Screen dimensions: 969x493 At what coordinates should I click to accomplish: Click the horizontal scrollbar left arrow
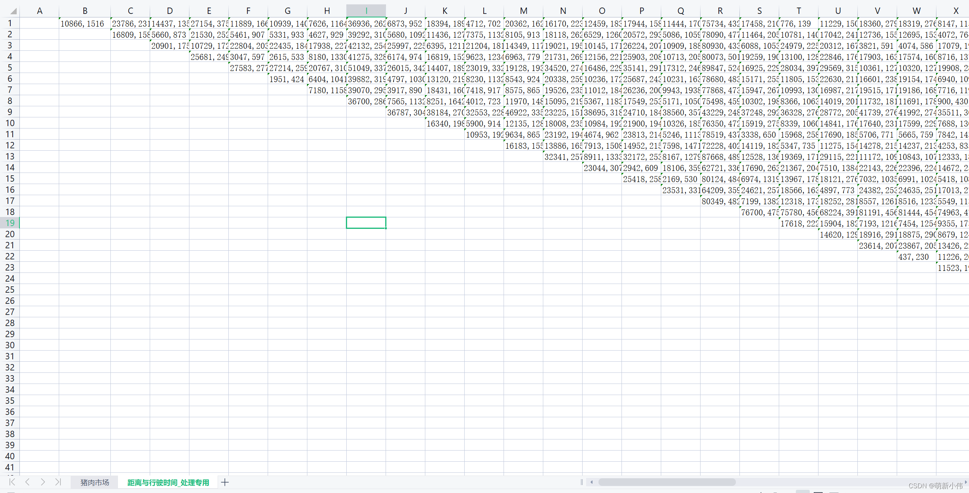pos(592,482)
